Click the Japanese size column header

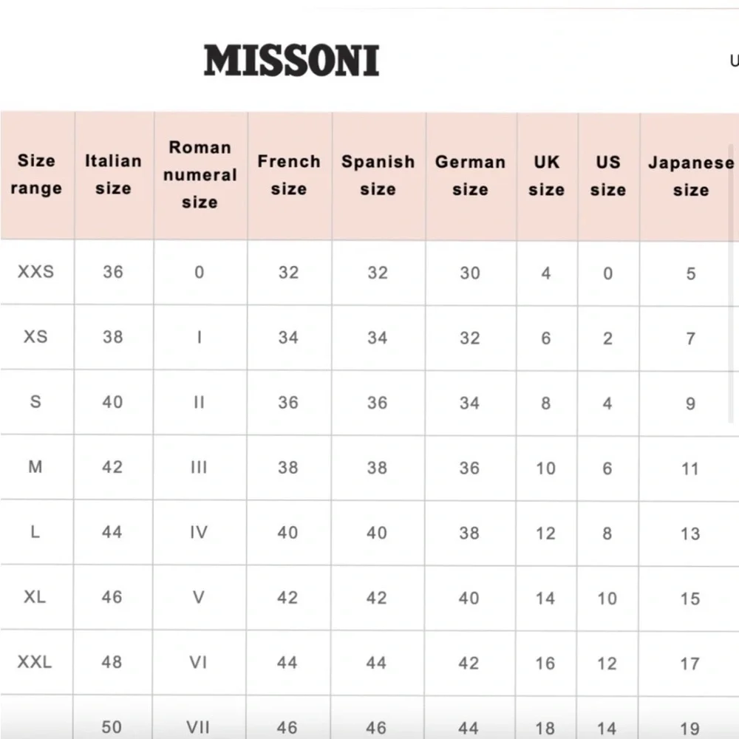tap(690, 177)
